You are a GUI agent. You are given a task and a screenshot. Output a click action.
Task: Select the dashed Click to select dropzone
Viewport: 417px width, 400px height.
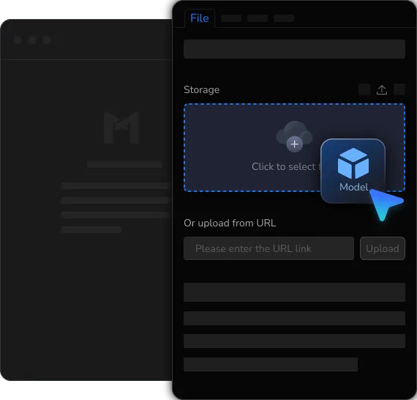[x=294, y=147]
